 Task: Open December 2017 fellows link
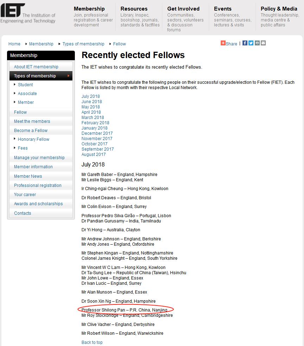[x=97, y=133]
